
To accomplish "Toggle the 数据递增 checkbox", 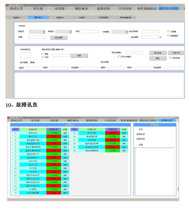I will pyautogui.click(x=169, y=36).
